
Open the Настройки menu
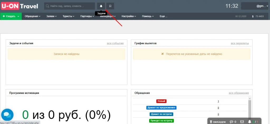point(129,16)
